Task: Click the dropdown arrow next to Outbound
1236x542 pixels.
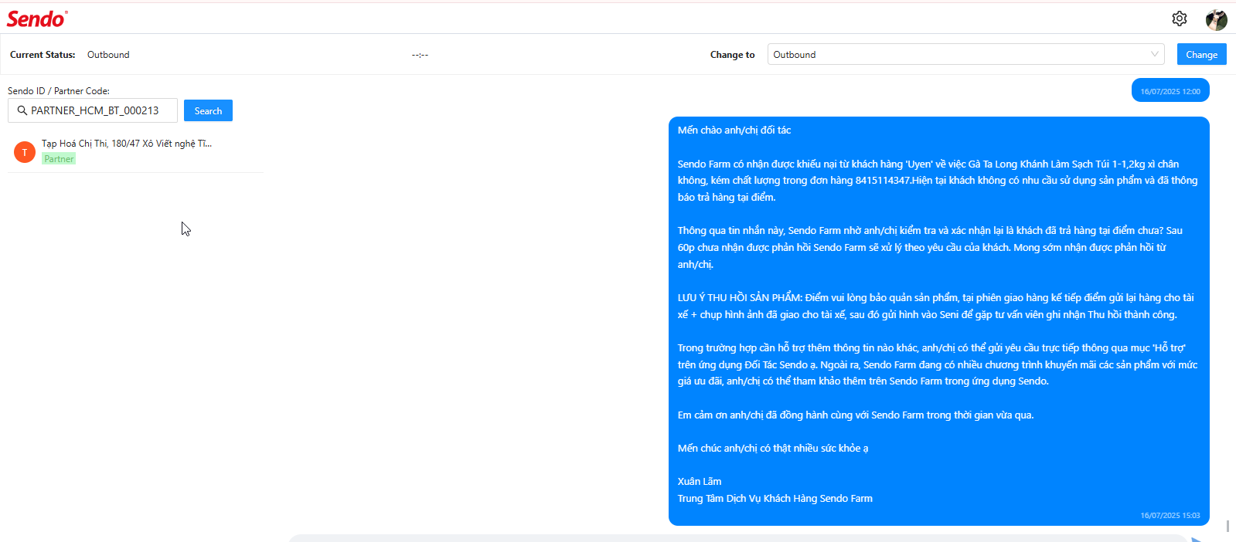Action: click(1154, 54)
